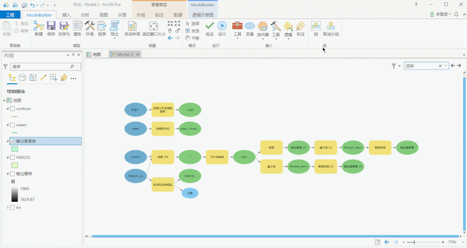Click the Contents 搜索 search field
467x248 pixels.
[45, 67]
